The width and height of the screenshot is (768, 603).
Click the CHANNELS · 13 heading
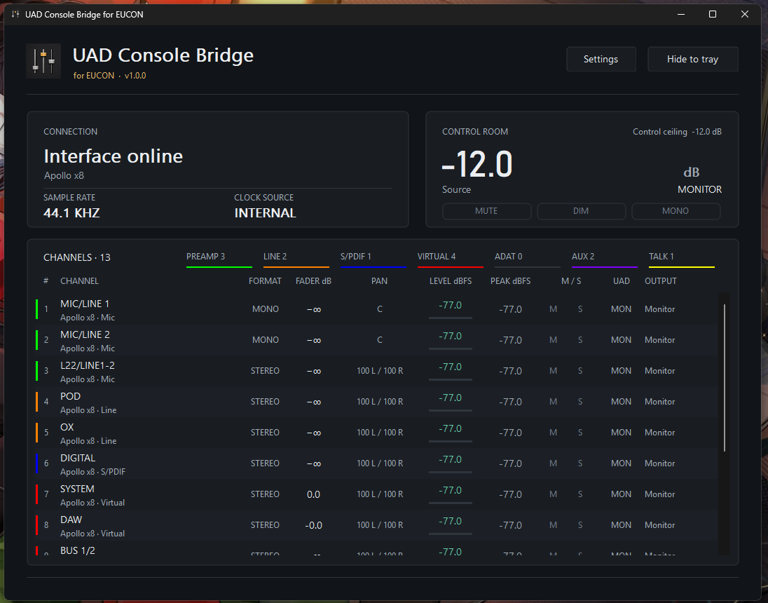pos(77,258)
